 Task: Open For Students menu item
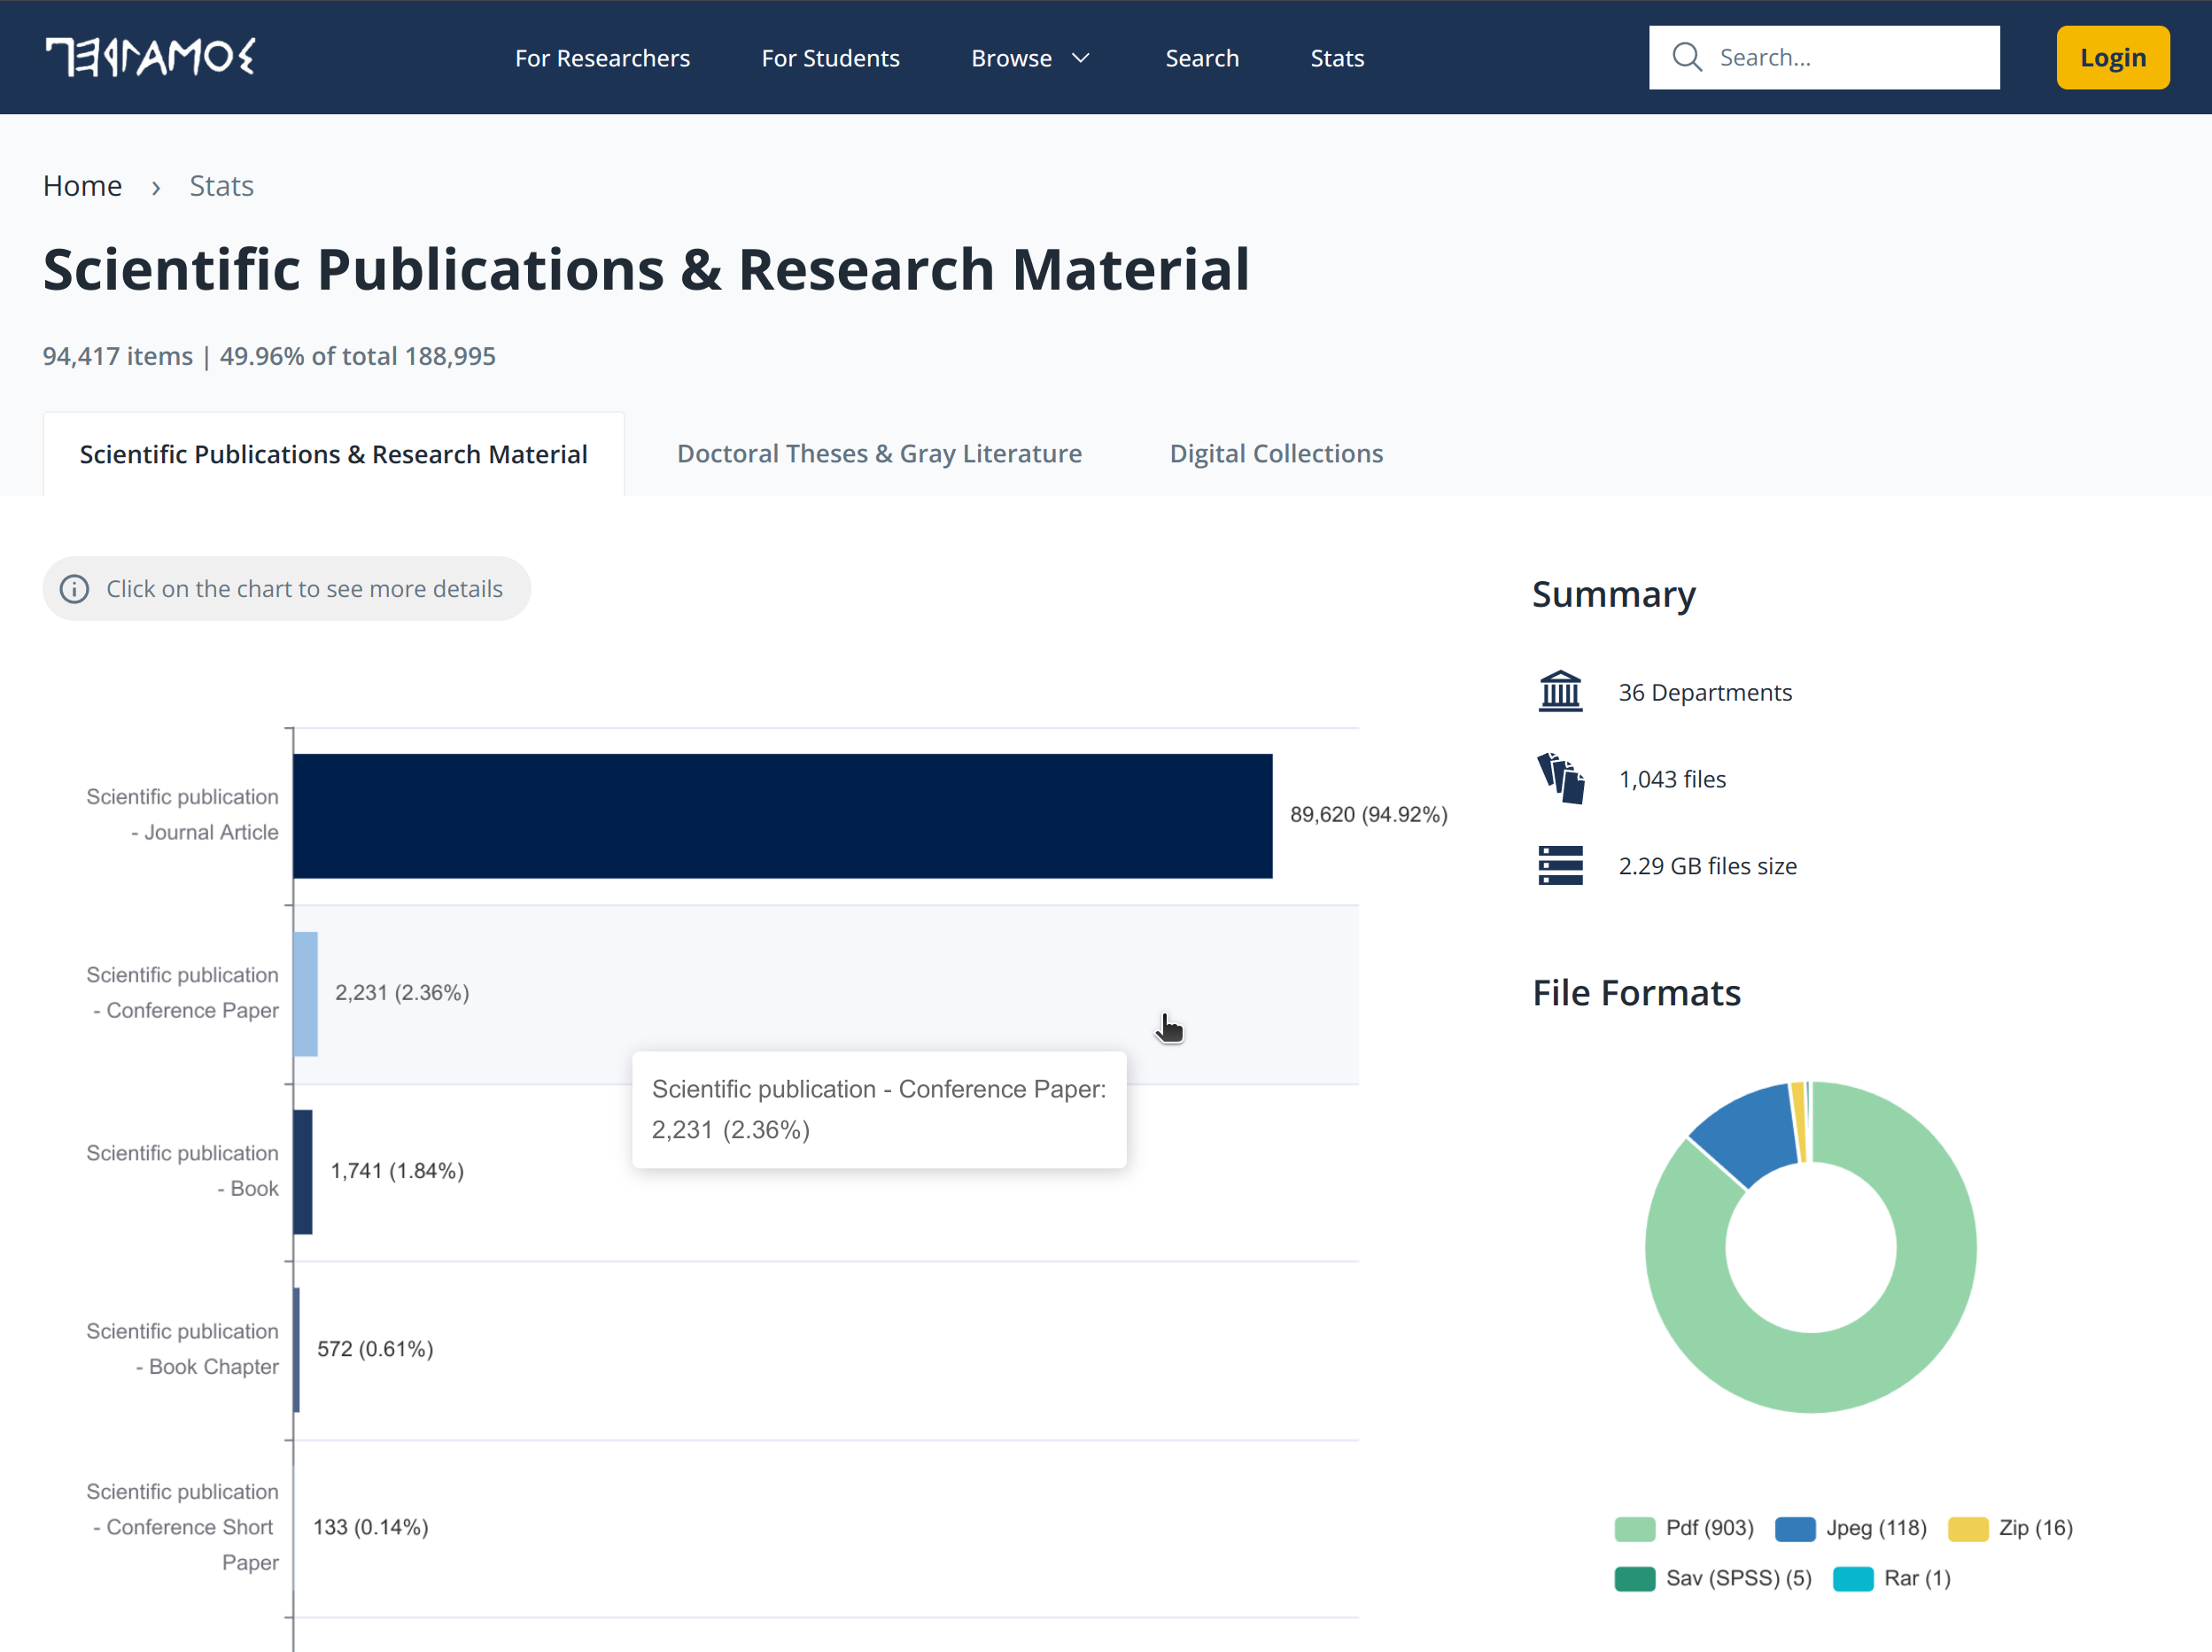click(x=830, y=58)
